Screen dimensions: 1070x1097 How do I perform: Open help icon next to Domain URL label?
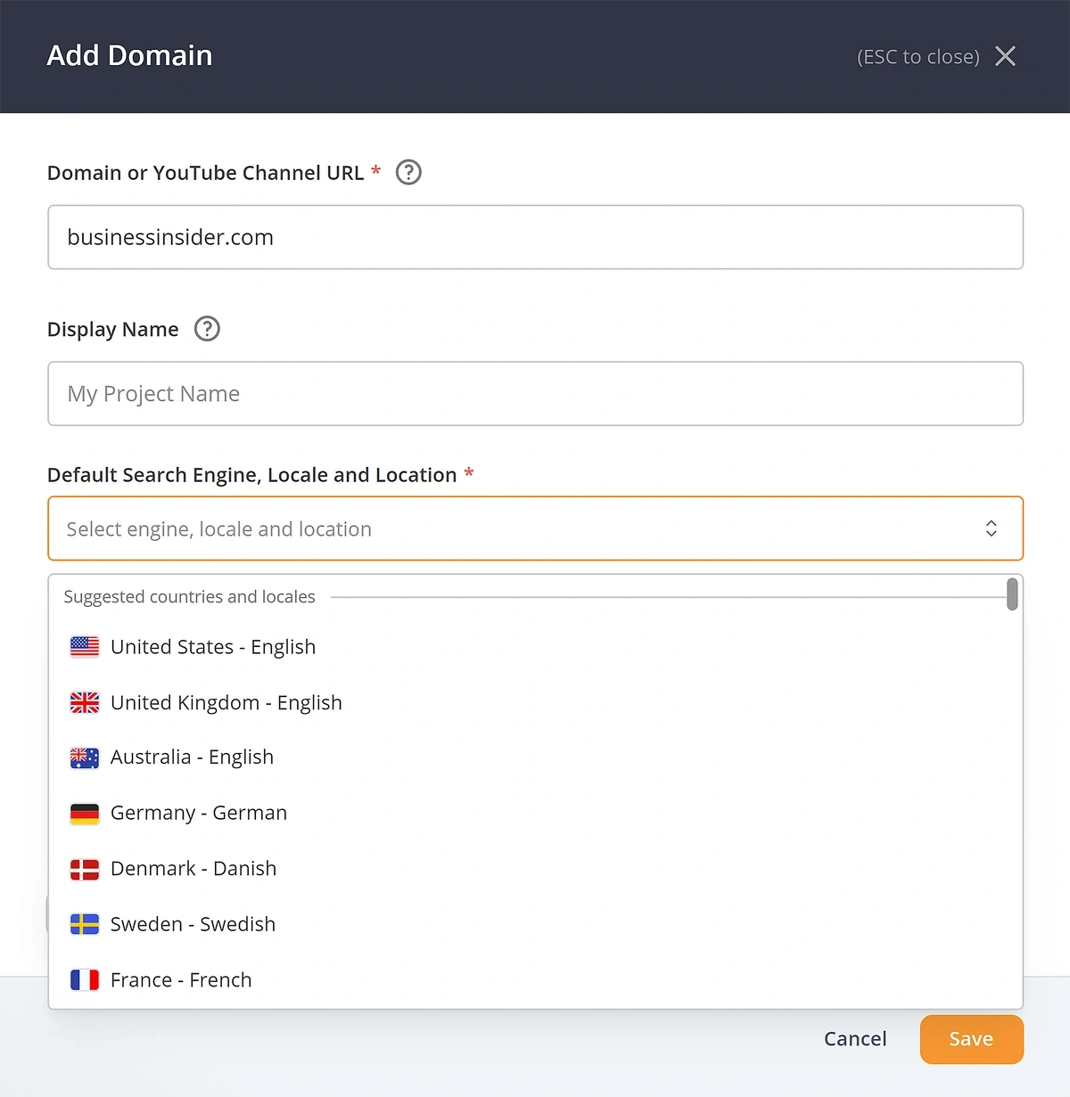408,172
